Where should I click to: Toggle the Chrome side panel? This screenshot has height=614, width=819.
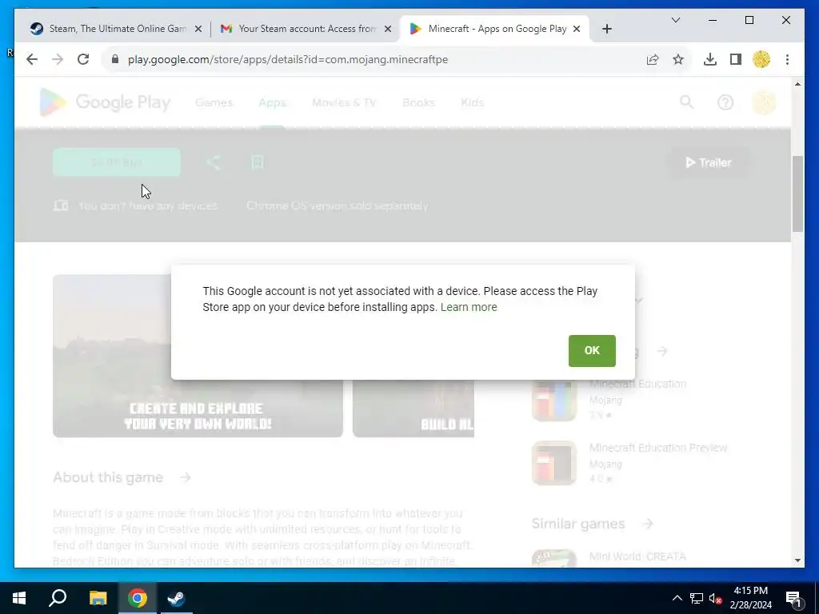coord(736,59)
